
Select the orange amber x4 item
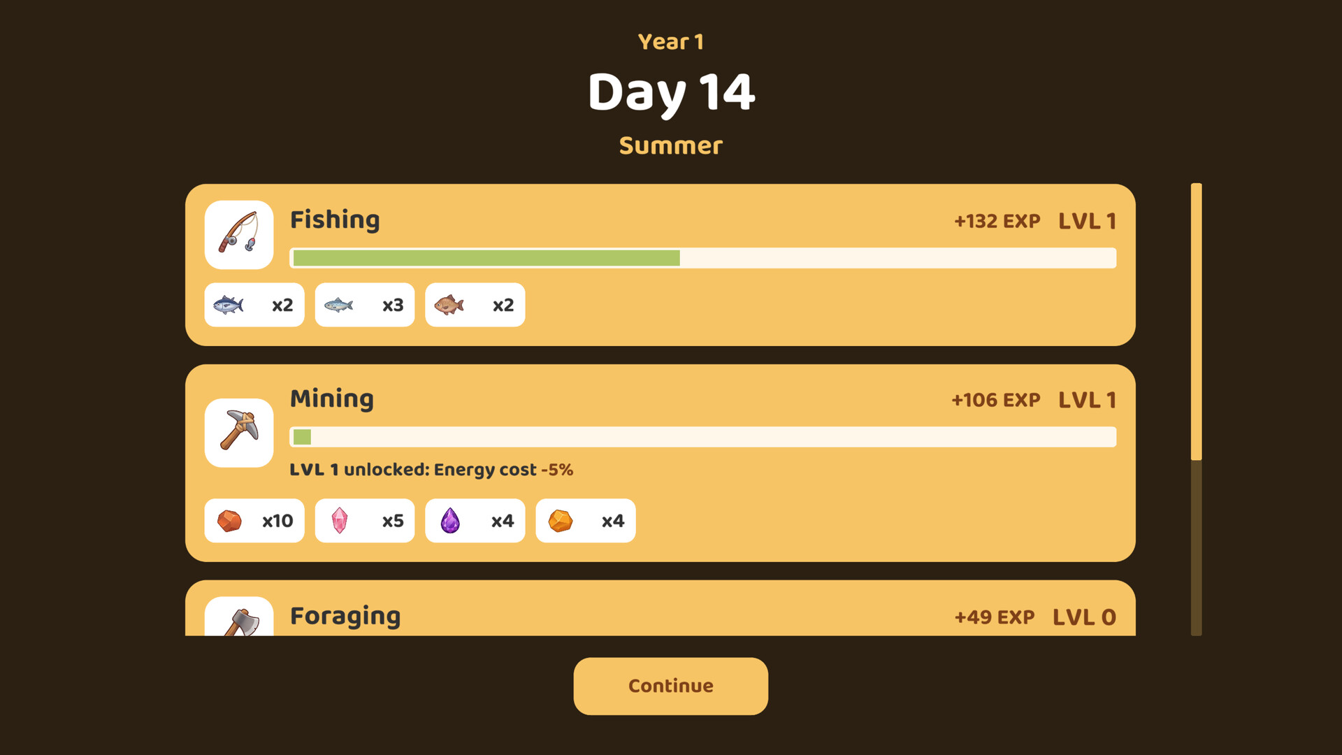(x=586, y=521)
